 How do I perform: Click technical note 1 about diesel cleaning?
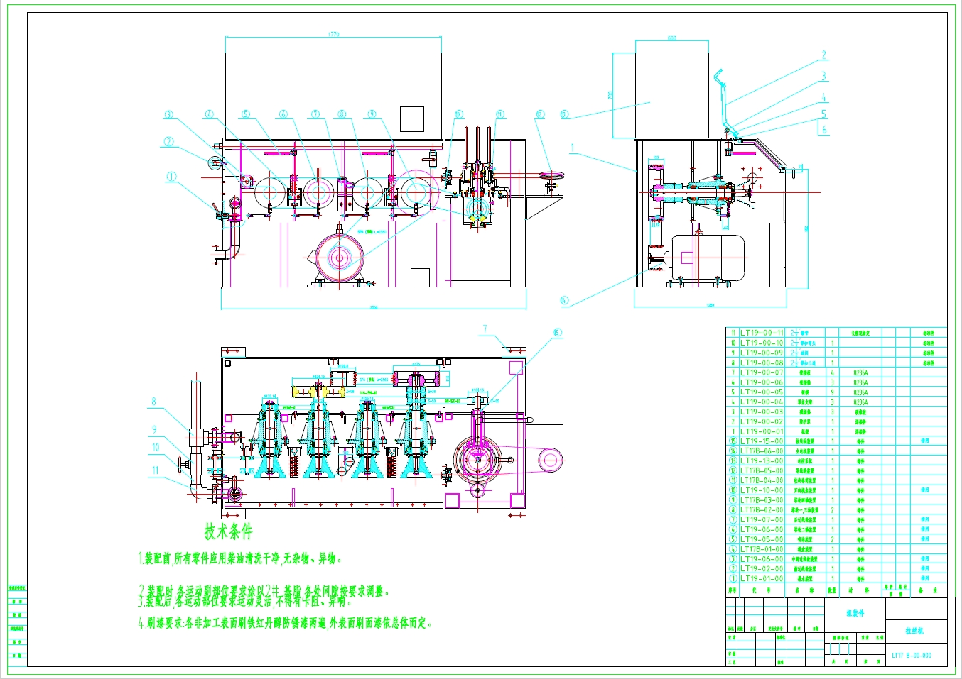(242, 558)
